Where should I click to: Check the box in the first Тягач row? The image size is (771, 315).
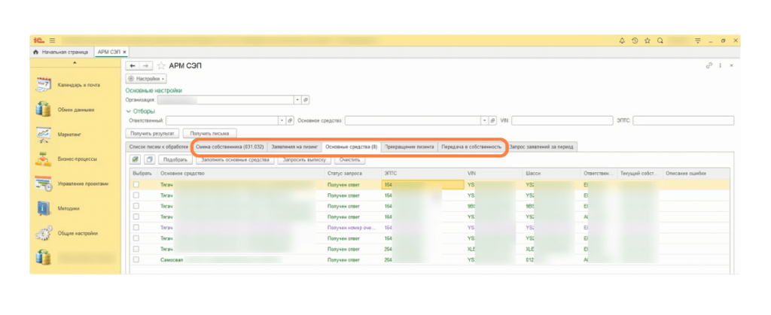[136, 184]
